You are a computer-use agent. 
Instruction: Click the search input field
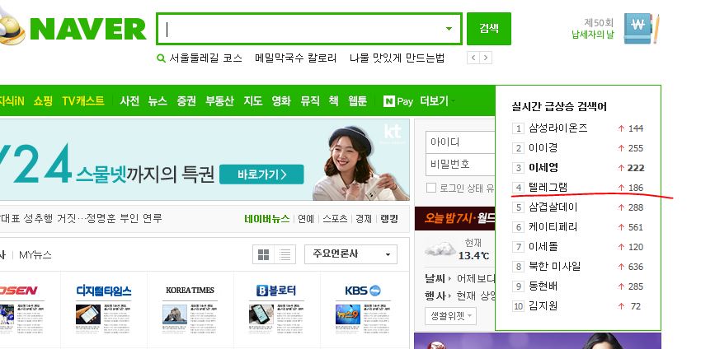point(301,29)
